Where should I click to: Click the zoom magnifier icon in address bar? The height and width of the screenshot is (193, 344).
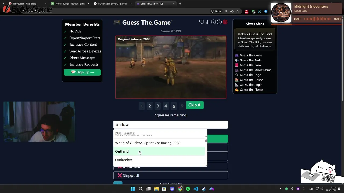point(226,11)
